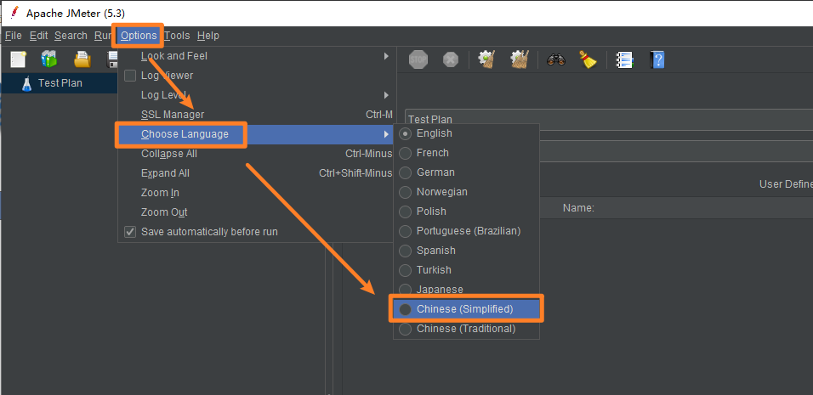813x395 pixels.
Task: Click the New test plan icon
Action: 18,59
